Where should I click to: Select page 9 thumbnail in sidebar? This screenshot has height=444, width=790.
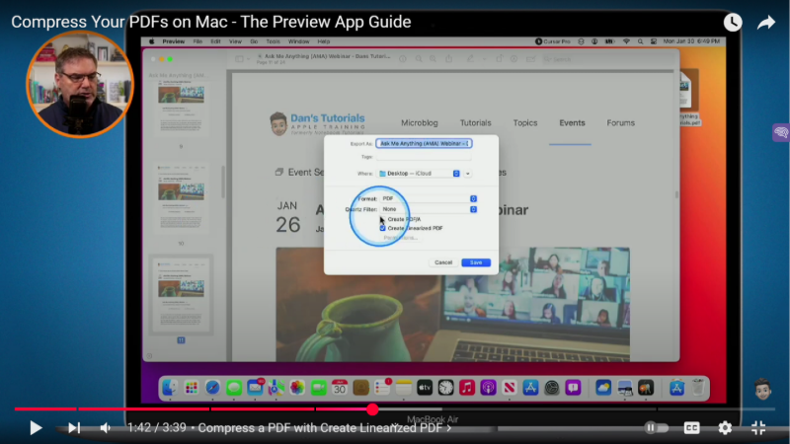(181, 109)
